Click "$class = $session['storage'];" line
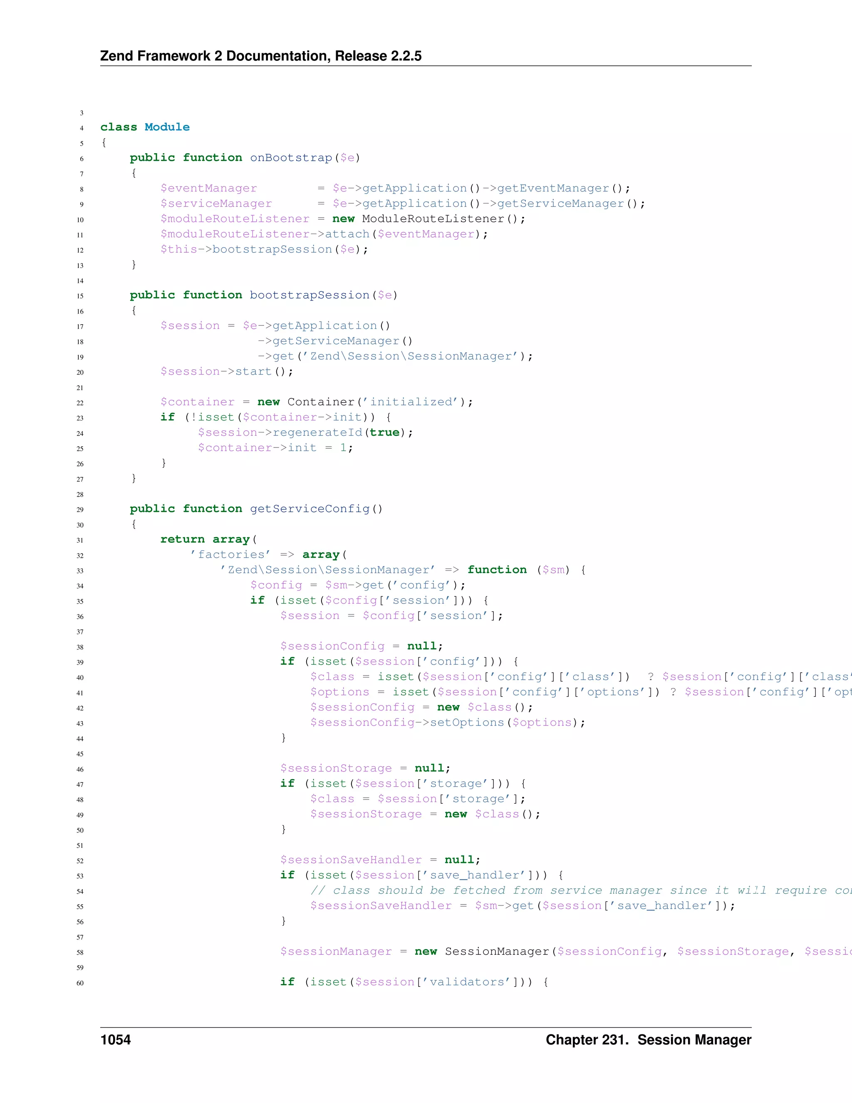This screenshot has width=852, height=1103. coord(418,799)
